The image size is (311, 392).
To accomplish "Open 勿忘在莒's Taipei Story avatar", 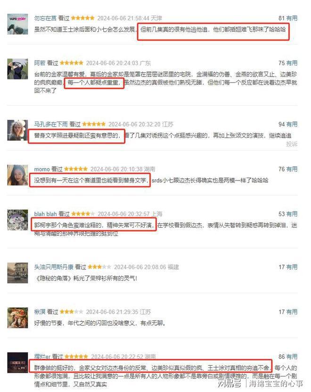I will 17,24.
